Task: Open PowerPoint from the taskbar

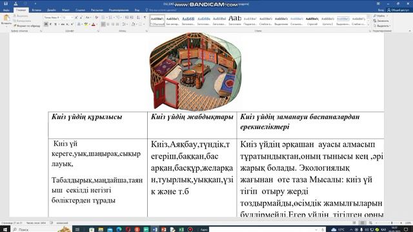Action: (163, 229)
